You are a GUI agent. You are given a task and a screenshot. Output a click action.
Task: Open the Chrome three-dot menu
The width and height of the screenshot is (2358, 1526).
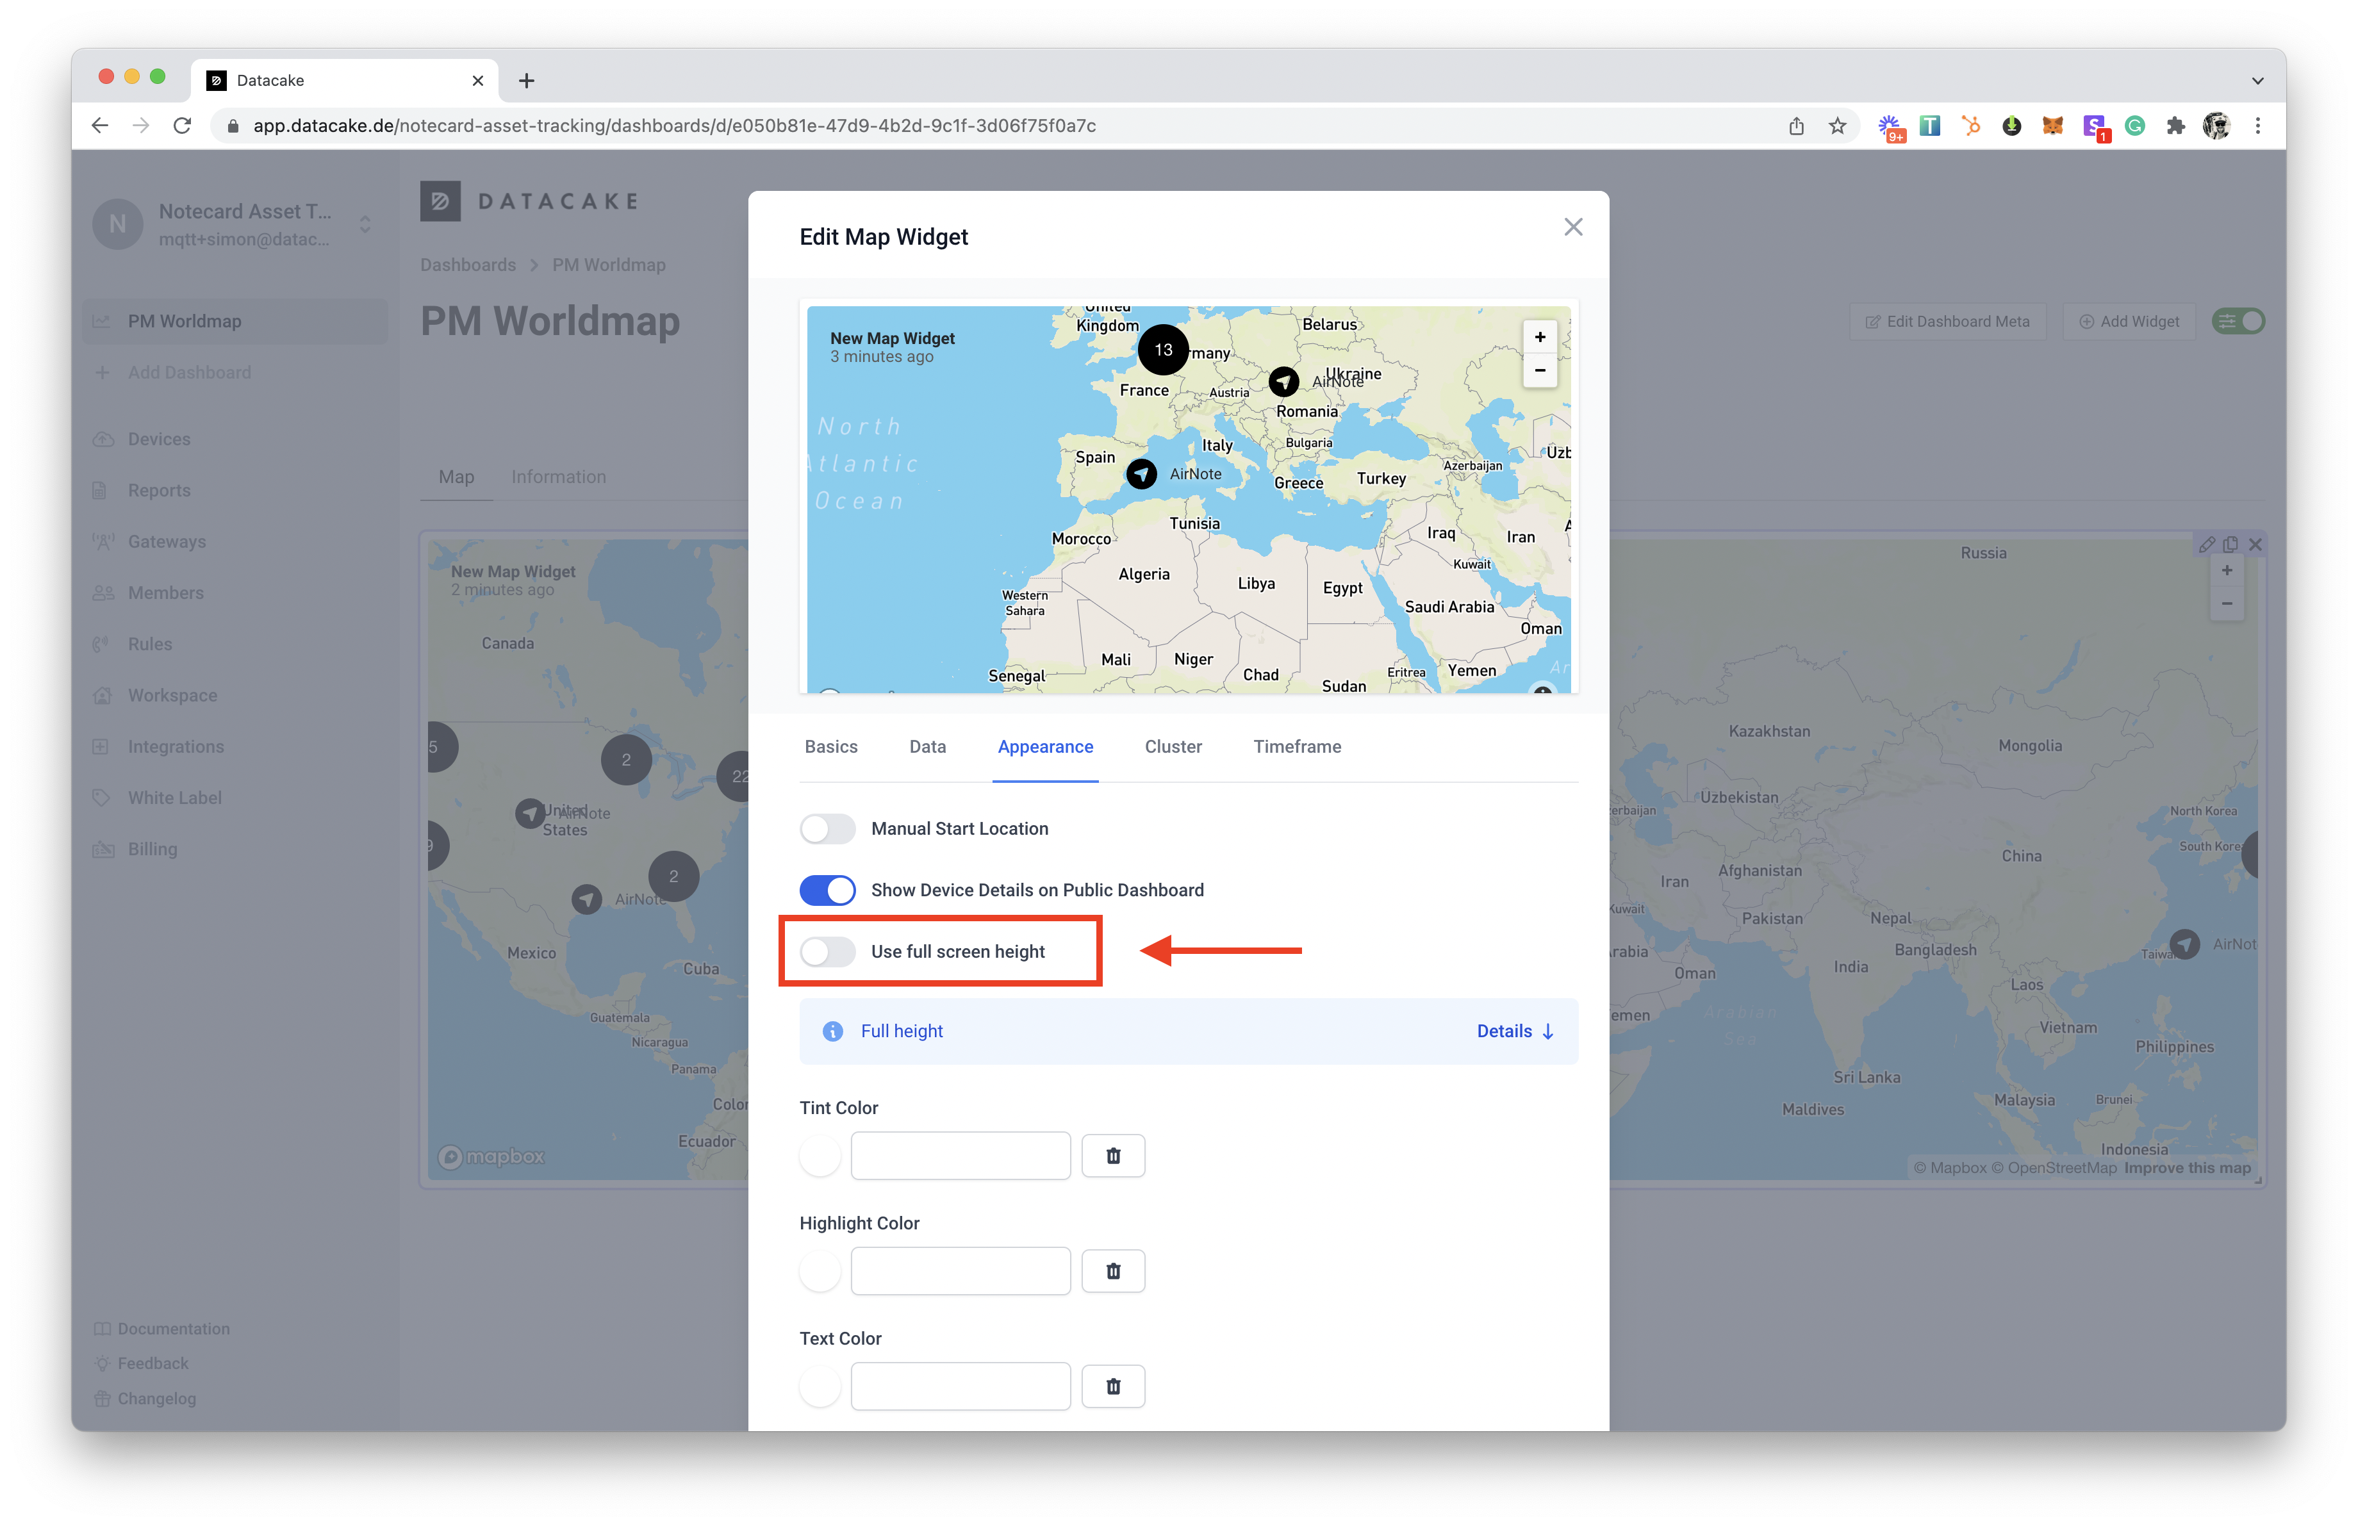[2258, 126]
